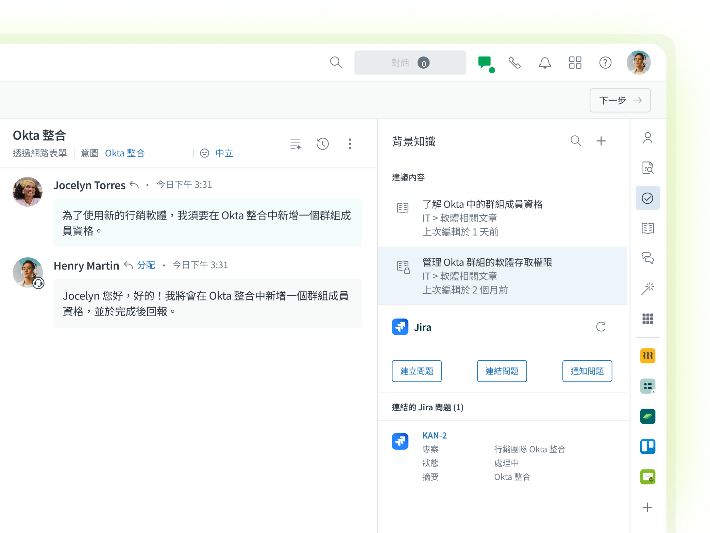
Task: Refresh the Jira panel
Action: pos(601,327)
